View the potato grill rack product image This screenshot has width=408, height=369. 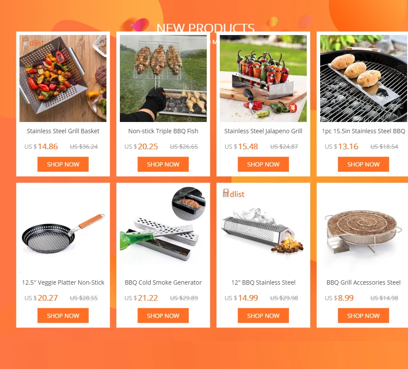point(363,78)
